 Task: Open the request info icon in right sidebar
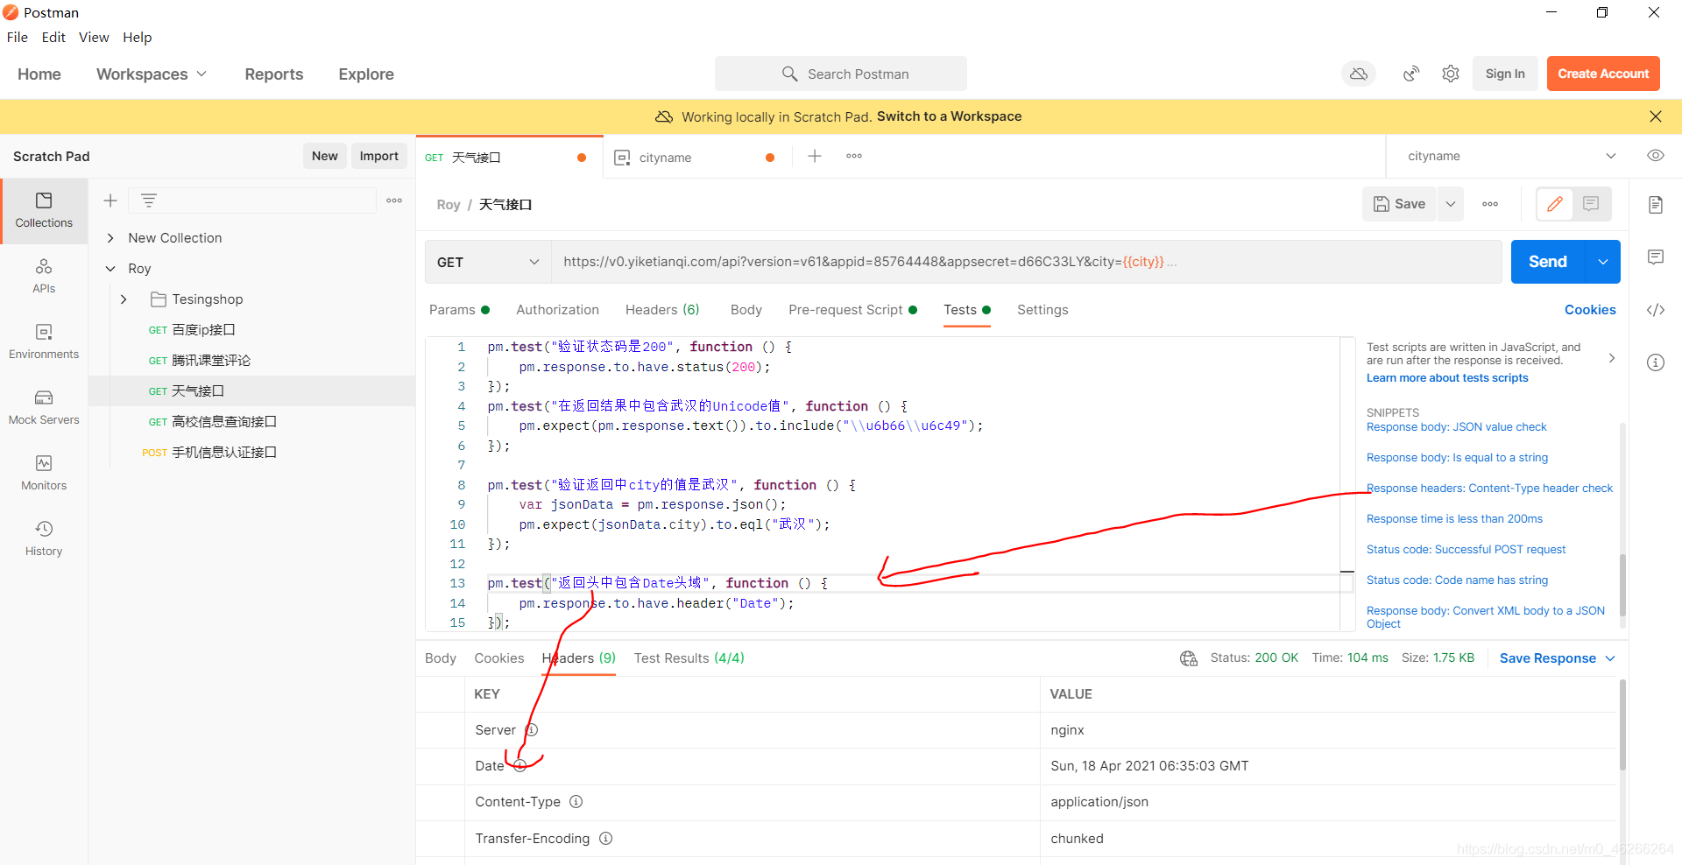click(1656, 362)
